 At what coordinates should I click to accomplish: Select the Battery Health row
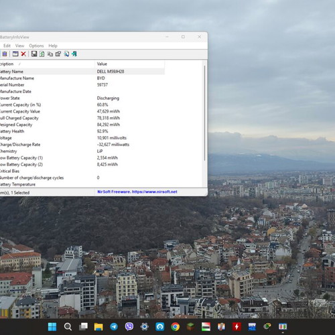(x=82, y=131)
